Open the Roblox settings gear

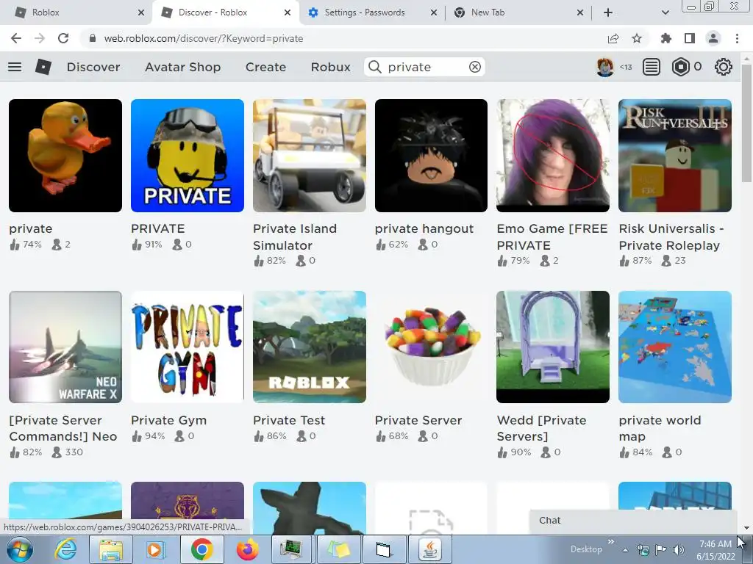point(724,67)
